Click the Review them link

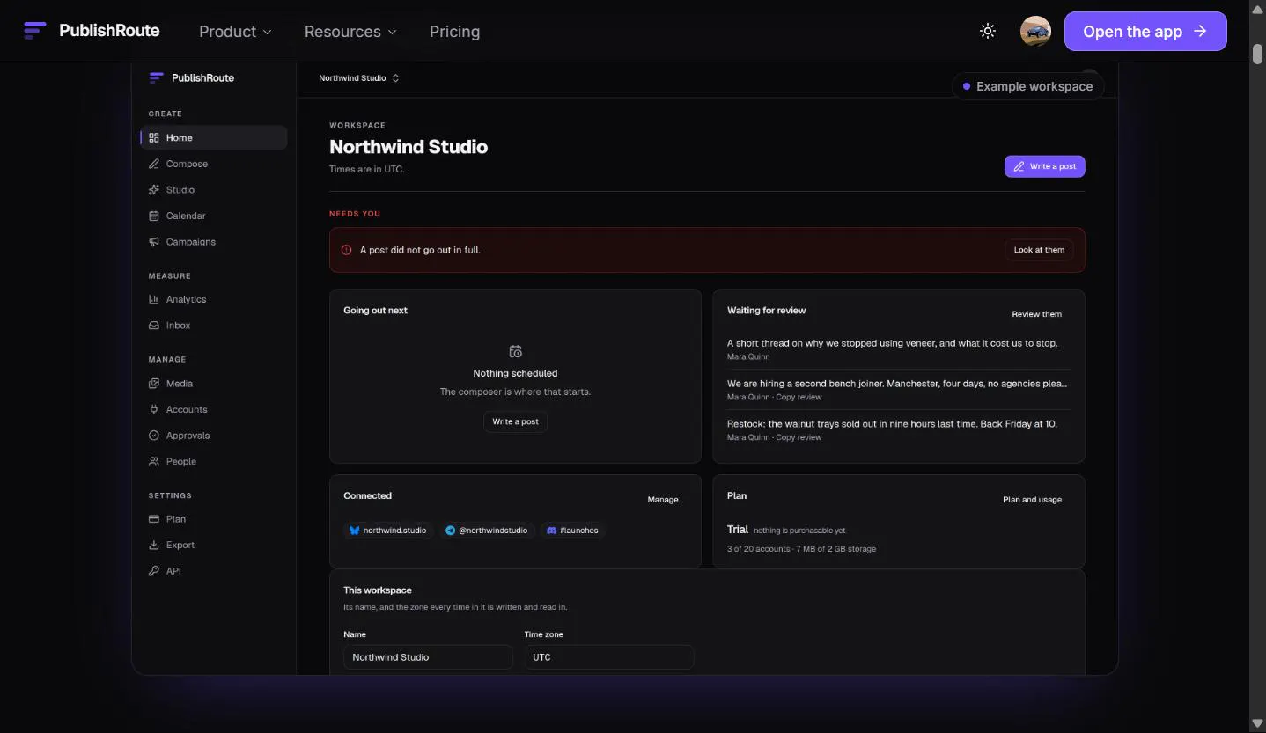click(1037, 314)
